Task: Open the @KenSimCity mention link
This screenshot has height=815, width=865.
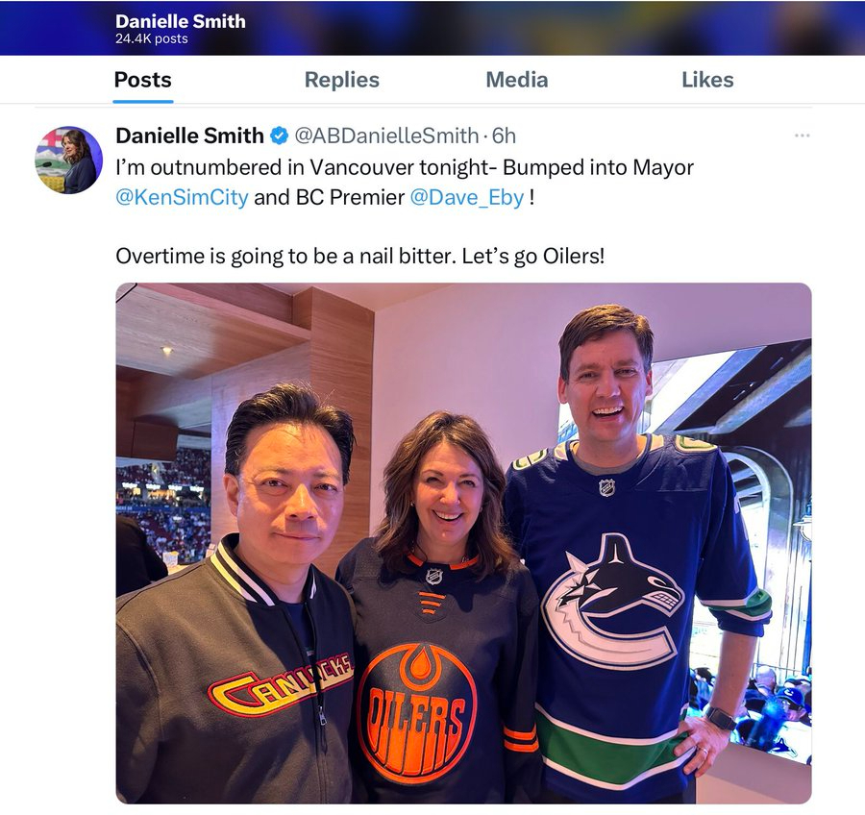Action: [x=182, y=197]
